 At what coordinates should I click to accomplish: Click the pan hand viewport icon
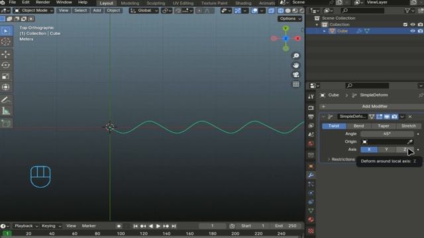click(296, 65)
